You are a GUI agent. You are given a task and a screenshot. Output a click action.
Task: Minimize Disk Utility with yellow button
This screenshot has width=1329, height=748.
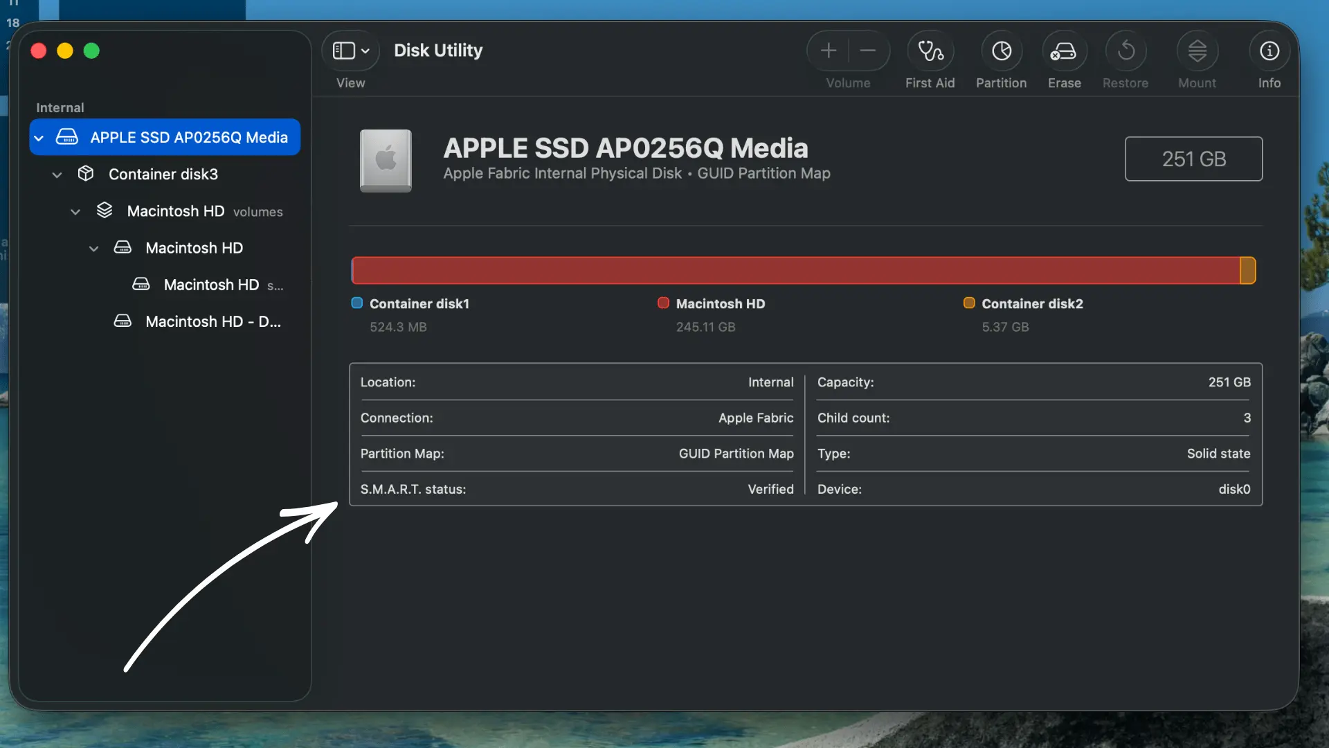click(65, 51)
